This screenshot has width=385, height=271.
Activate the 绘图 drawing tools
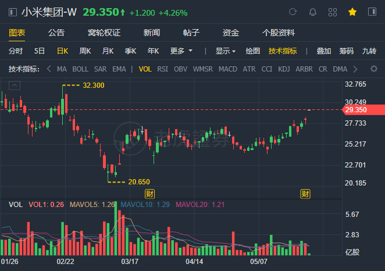[252, 51]
